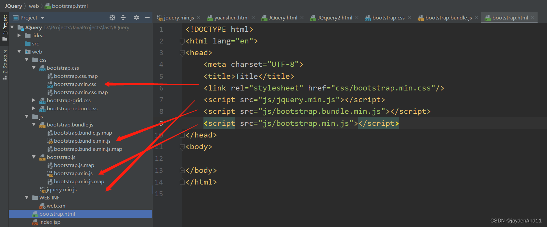
Task: Close the bootstrap.css tab
Action: tap(410, 18)
